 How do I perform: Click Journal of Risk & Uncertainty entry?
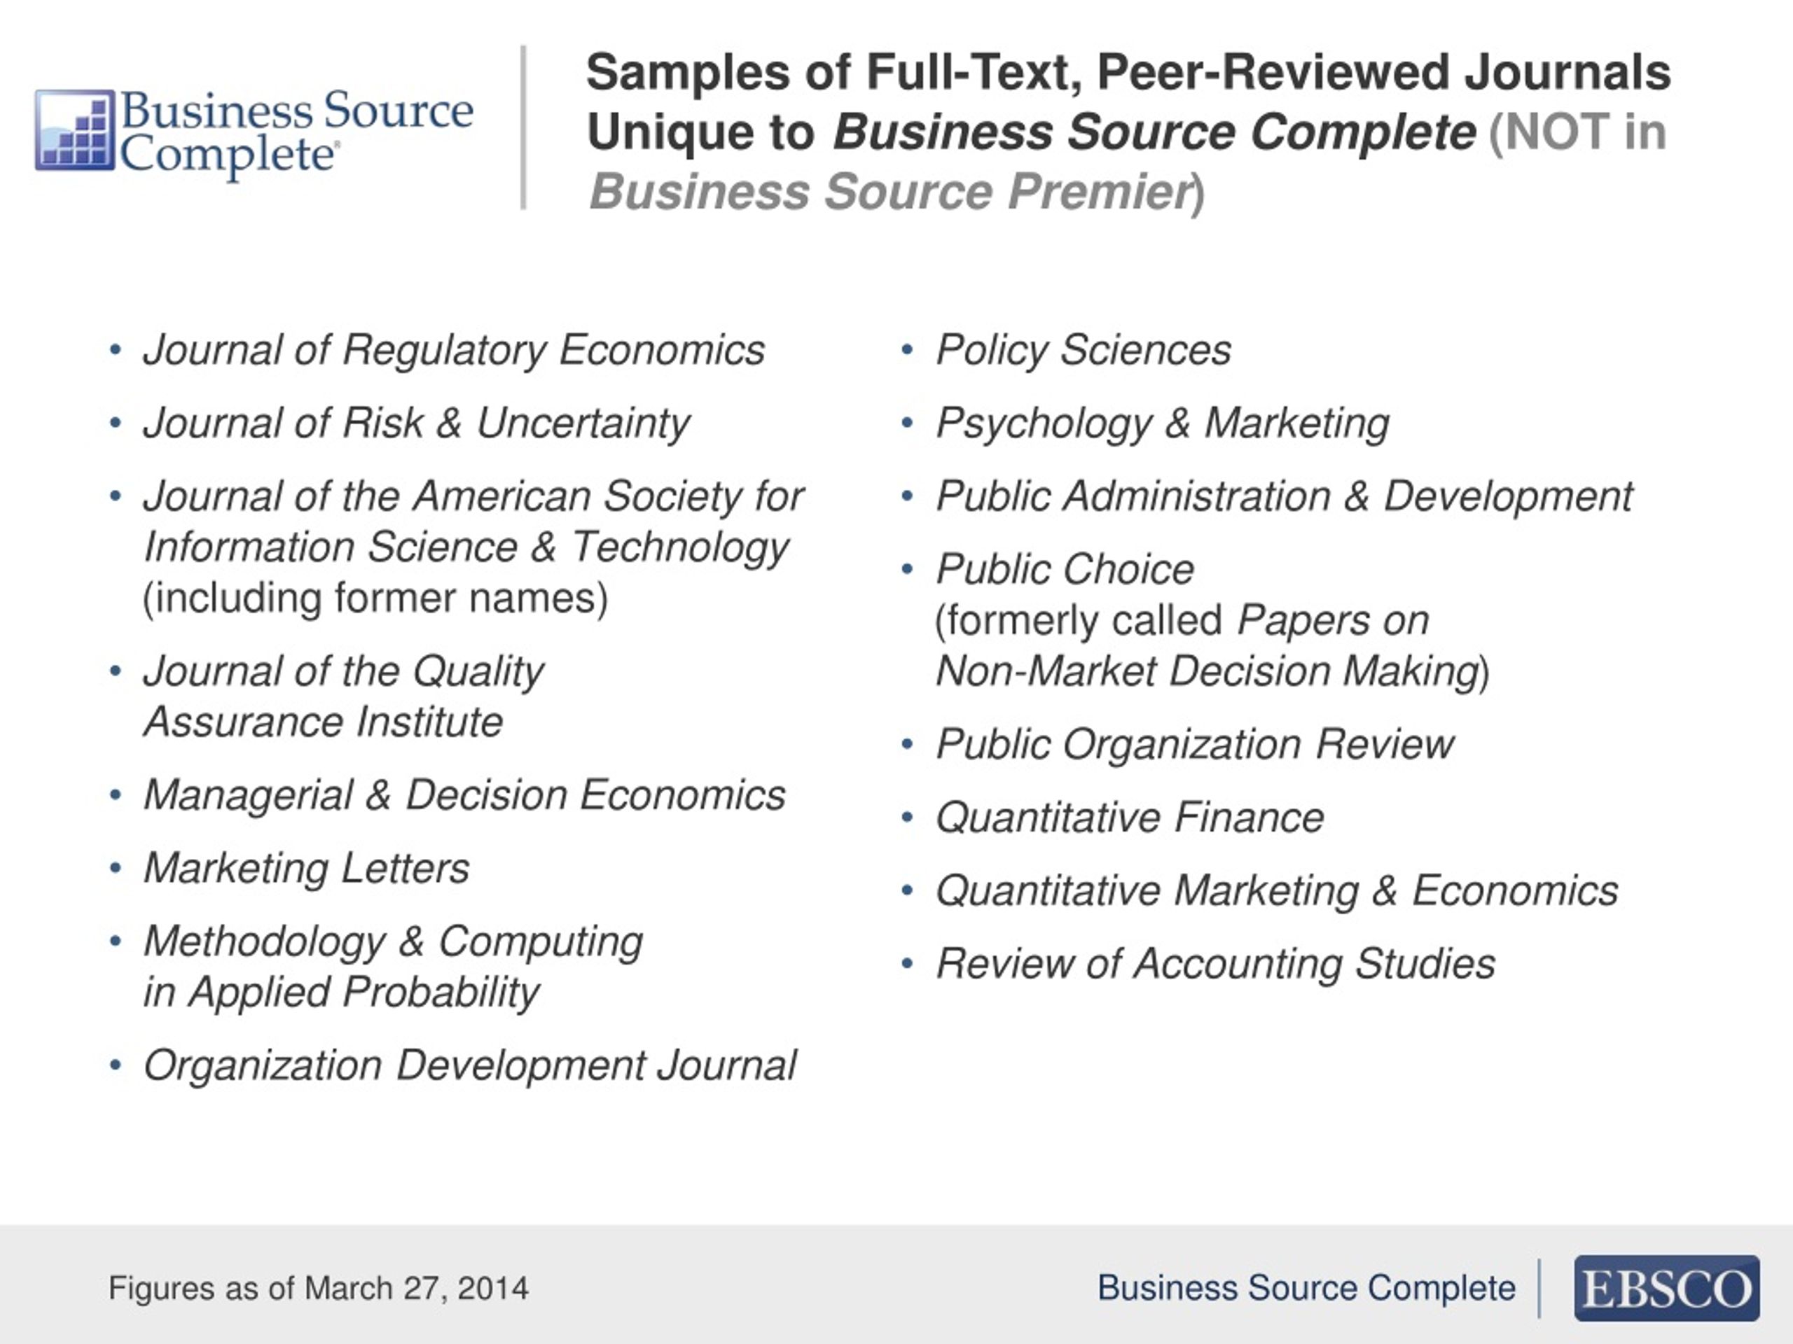click(417, 423)
